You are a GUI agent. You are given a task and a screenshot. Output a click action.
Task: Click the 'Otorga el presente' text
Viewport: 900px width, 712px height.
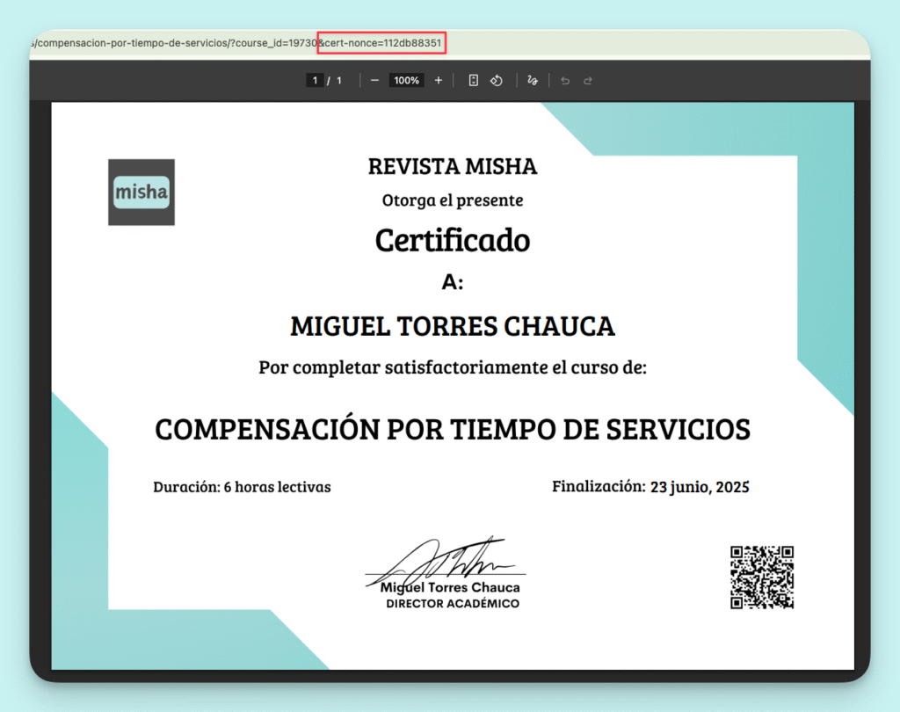point(453,200)
